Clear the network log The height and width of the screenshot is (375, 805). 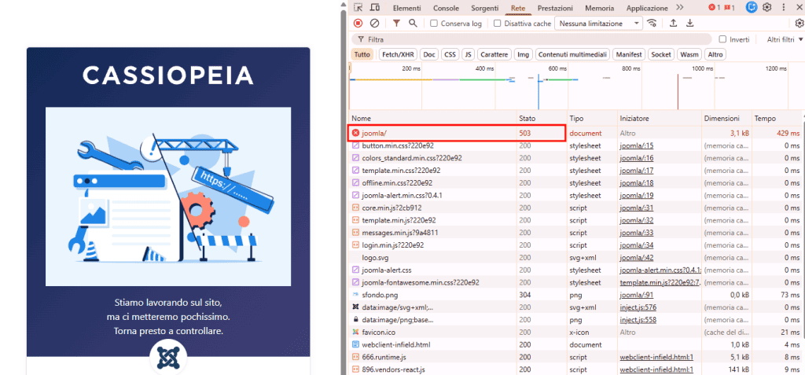[x=375, y=23]
